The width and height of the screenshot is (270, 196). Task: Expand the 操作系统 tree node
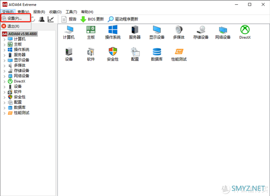(4, 50)
